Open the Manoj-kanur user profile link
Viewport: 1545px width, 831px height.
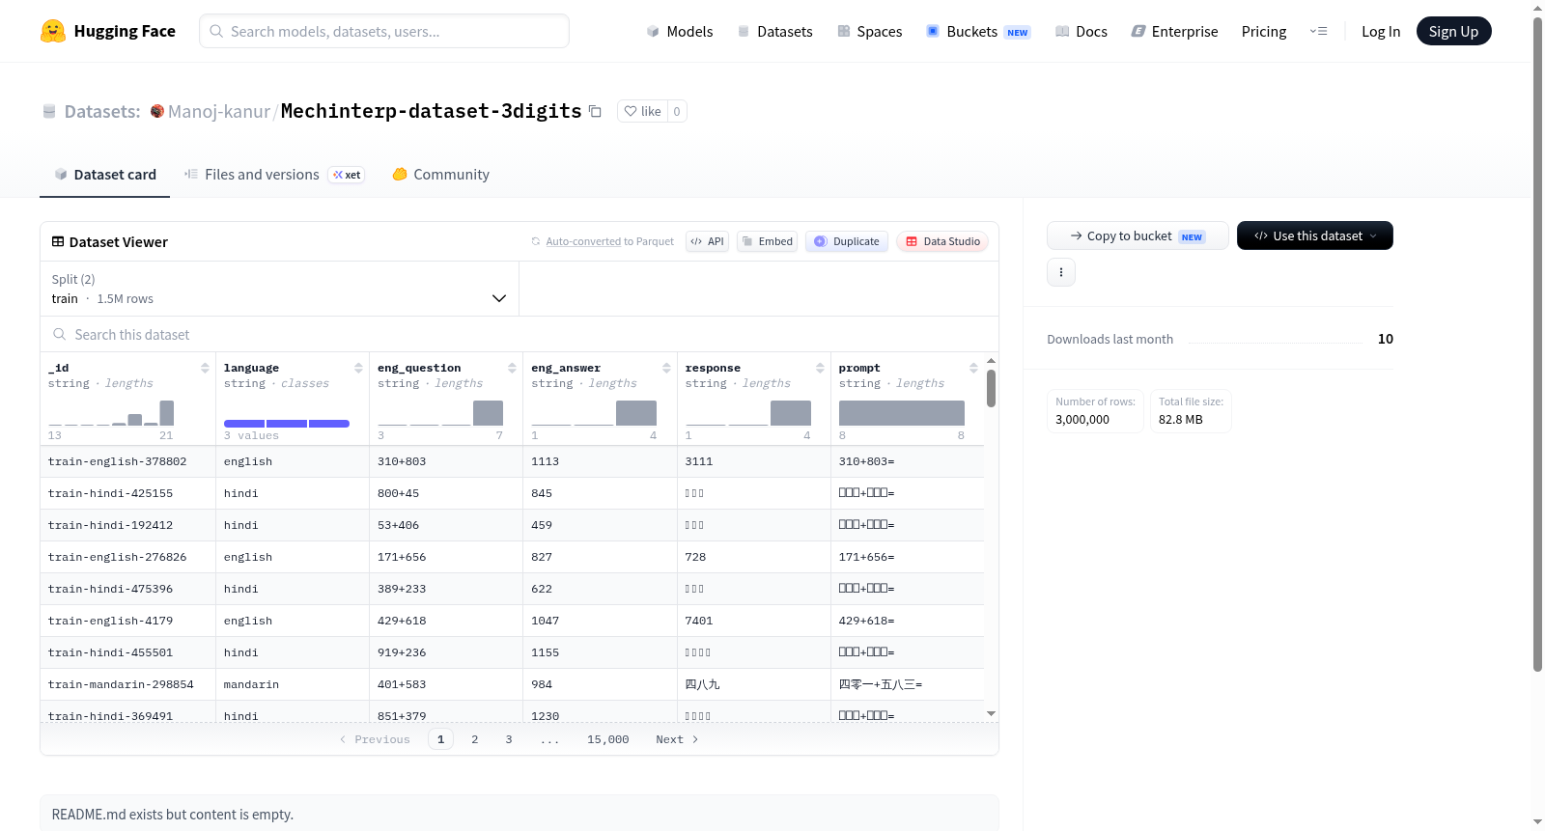point(219,112)
